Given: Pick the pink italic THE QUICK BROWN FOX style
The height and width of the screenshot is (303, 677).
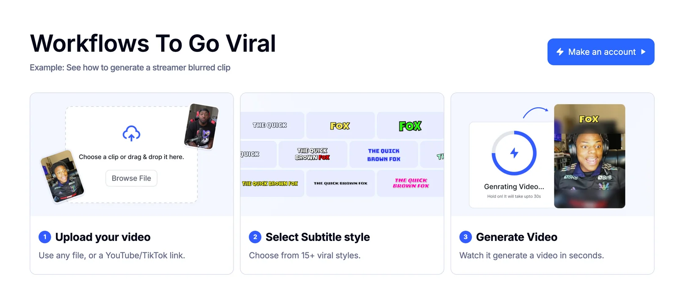Looking at the screenshot, I should tap(411, 183).
